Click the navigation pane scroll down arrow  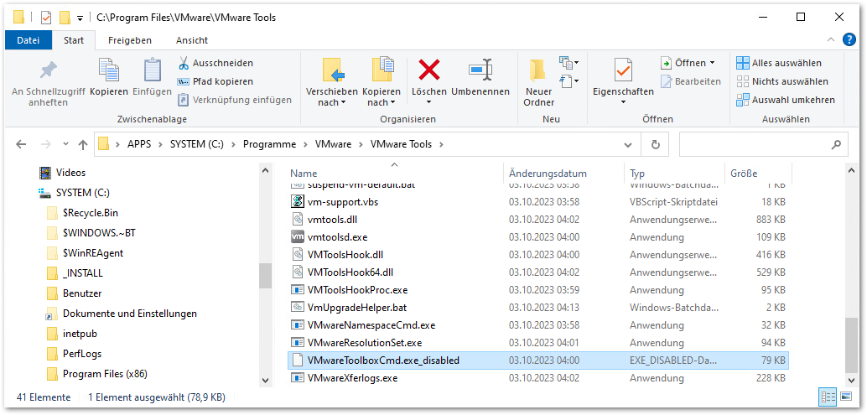[x=265, y=380]
